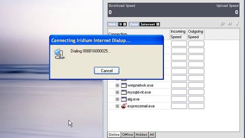Select the wmpnetwk.exe entry text
This screenshot has width=245, height=138.
140,85
